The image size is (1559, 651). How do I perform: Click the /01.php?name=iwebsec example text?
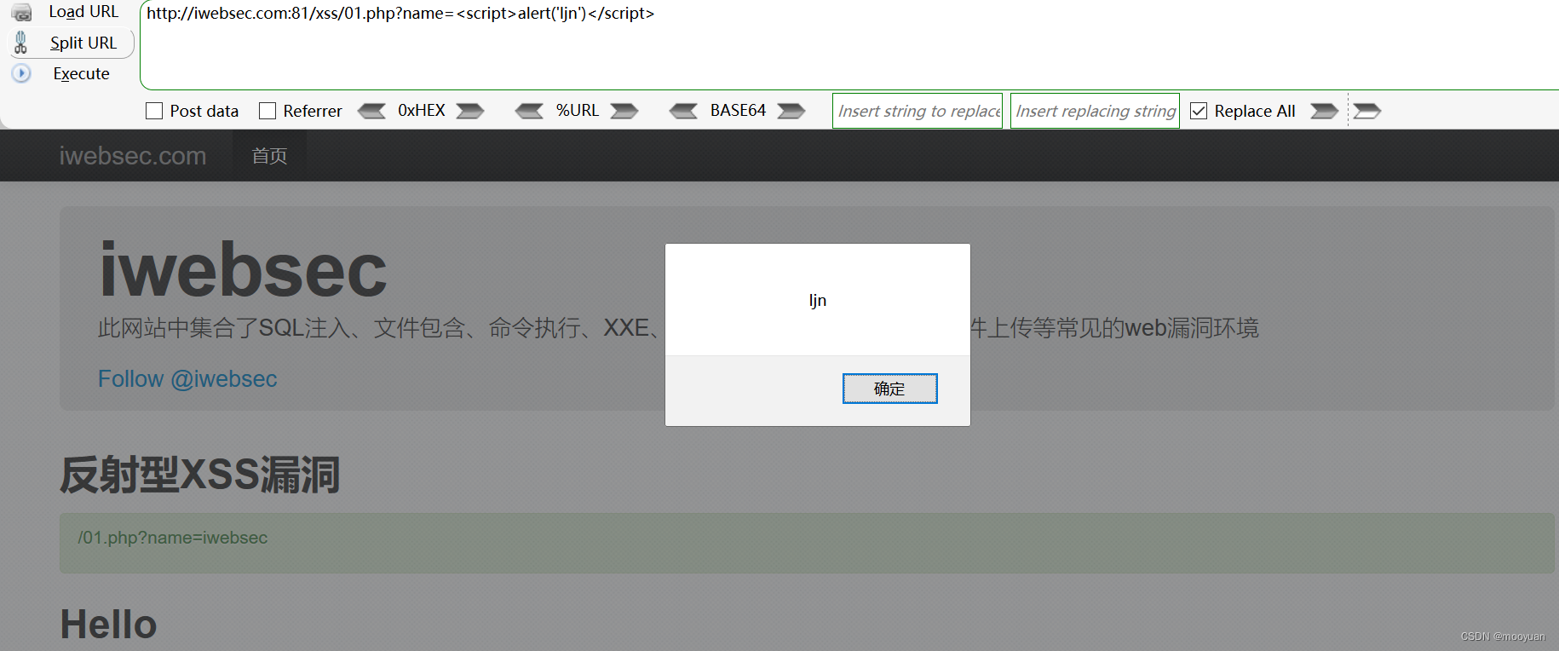point(173,538)
